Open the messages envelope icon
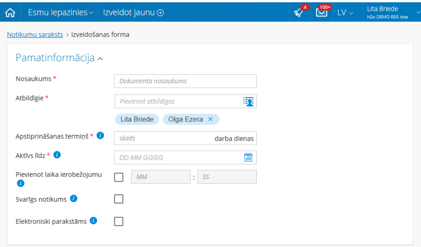 coord(322,13)
